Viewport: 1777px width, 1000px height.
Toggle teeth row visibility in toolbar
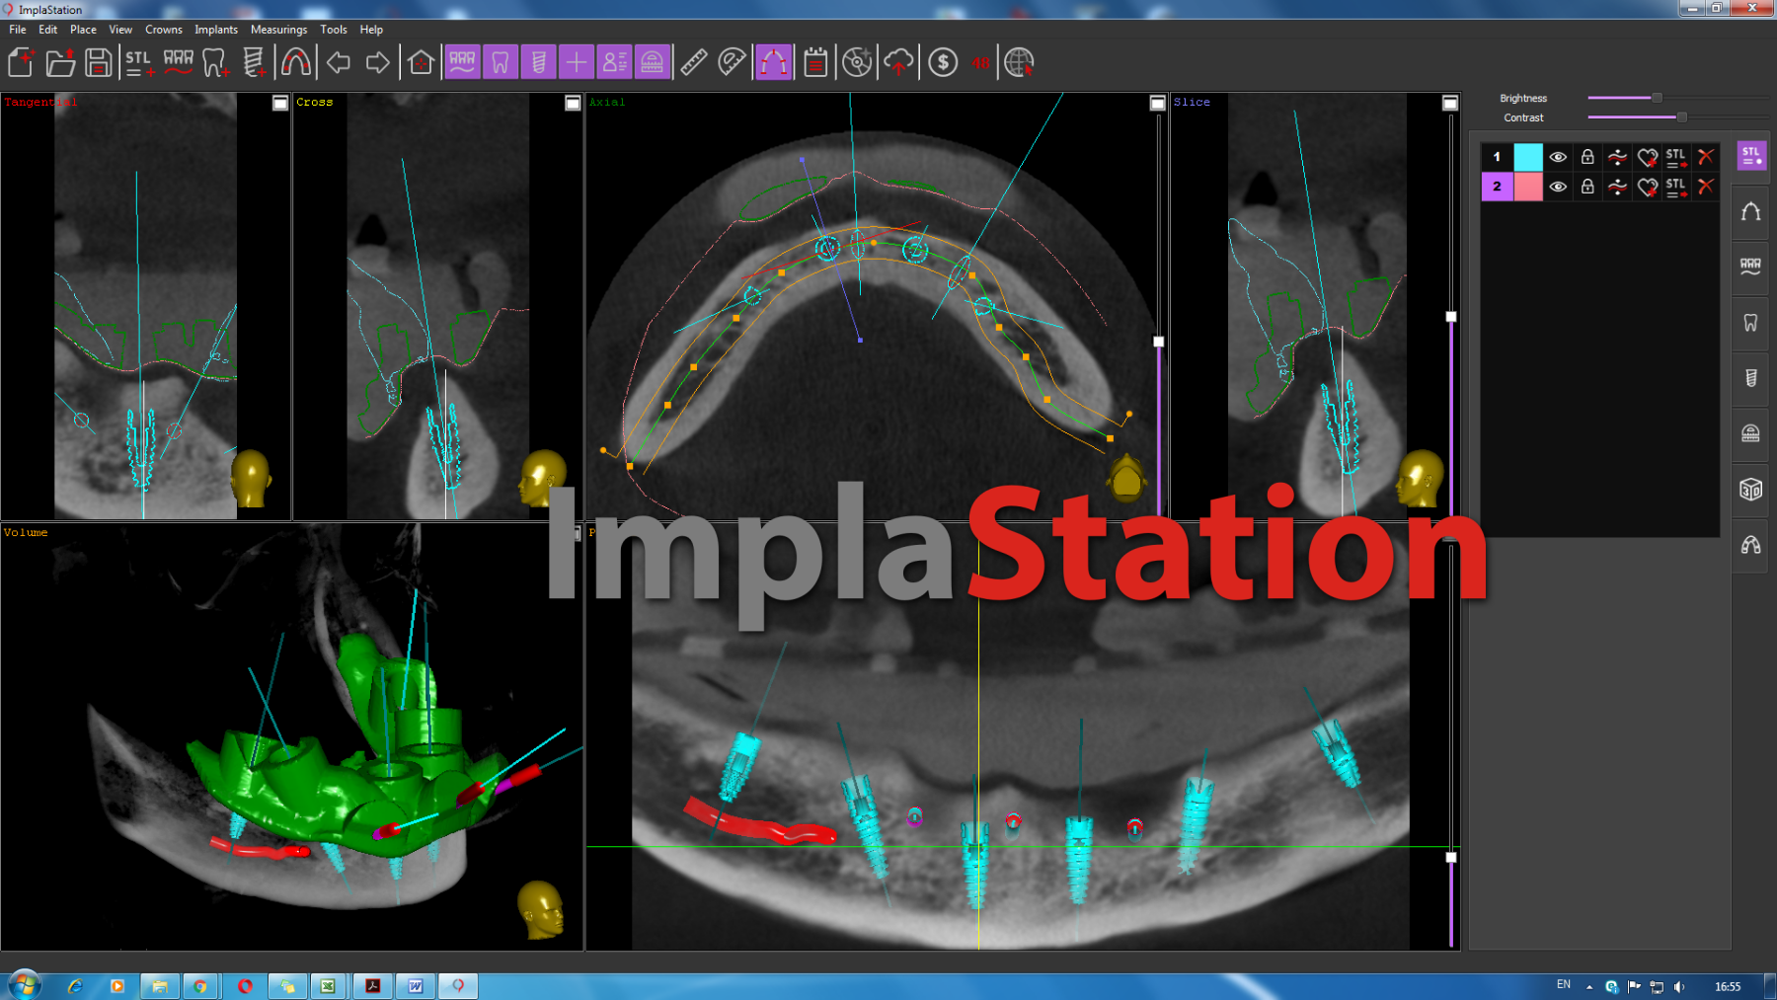pyautogui.click(x=462, y=62)
